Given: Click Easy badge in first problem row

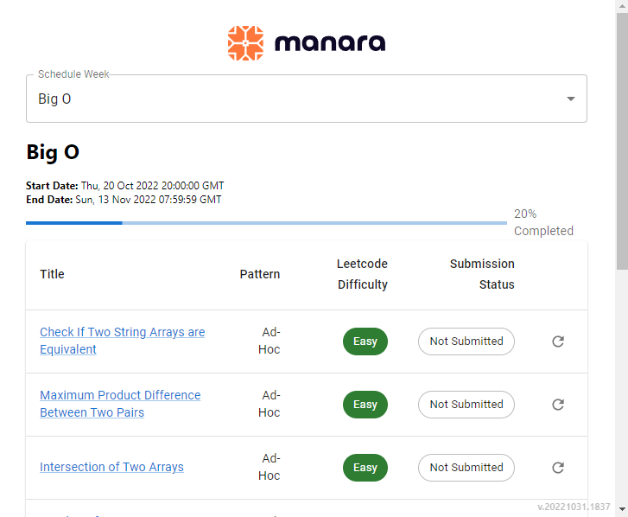Looking at the screenshot, I should (x=365, y=341).
